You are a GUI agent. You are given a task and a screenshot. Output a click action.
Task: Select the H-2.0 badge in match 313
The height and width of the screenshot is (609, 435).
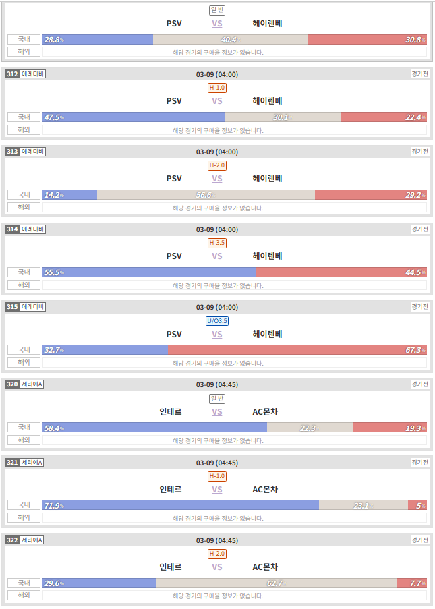[x=217, y=165]
